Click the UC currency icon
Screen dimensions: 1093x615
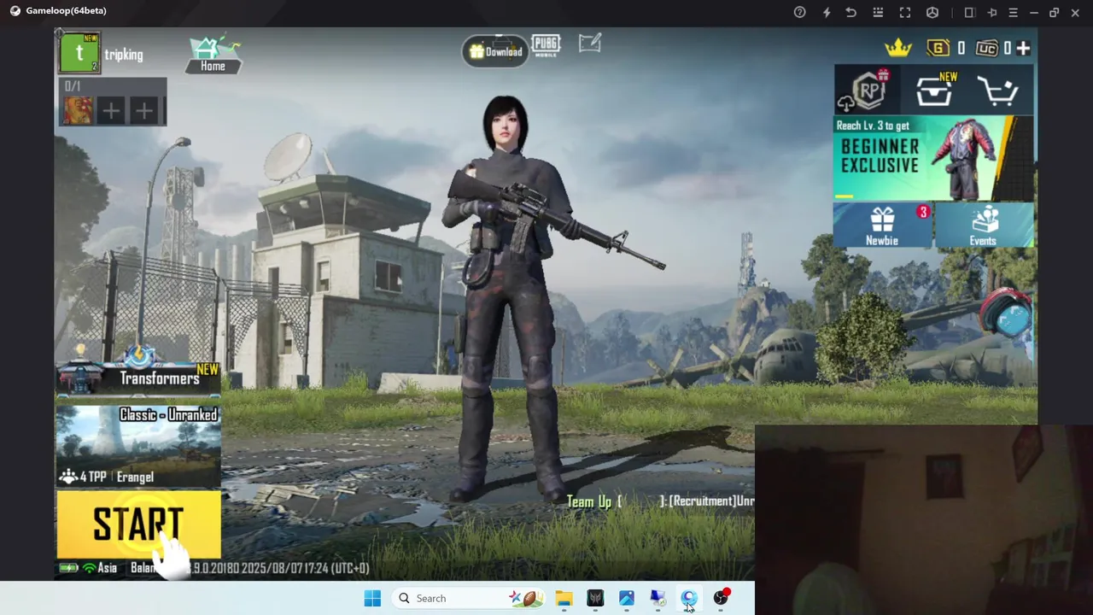tap(987, 48)
